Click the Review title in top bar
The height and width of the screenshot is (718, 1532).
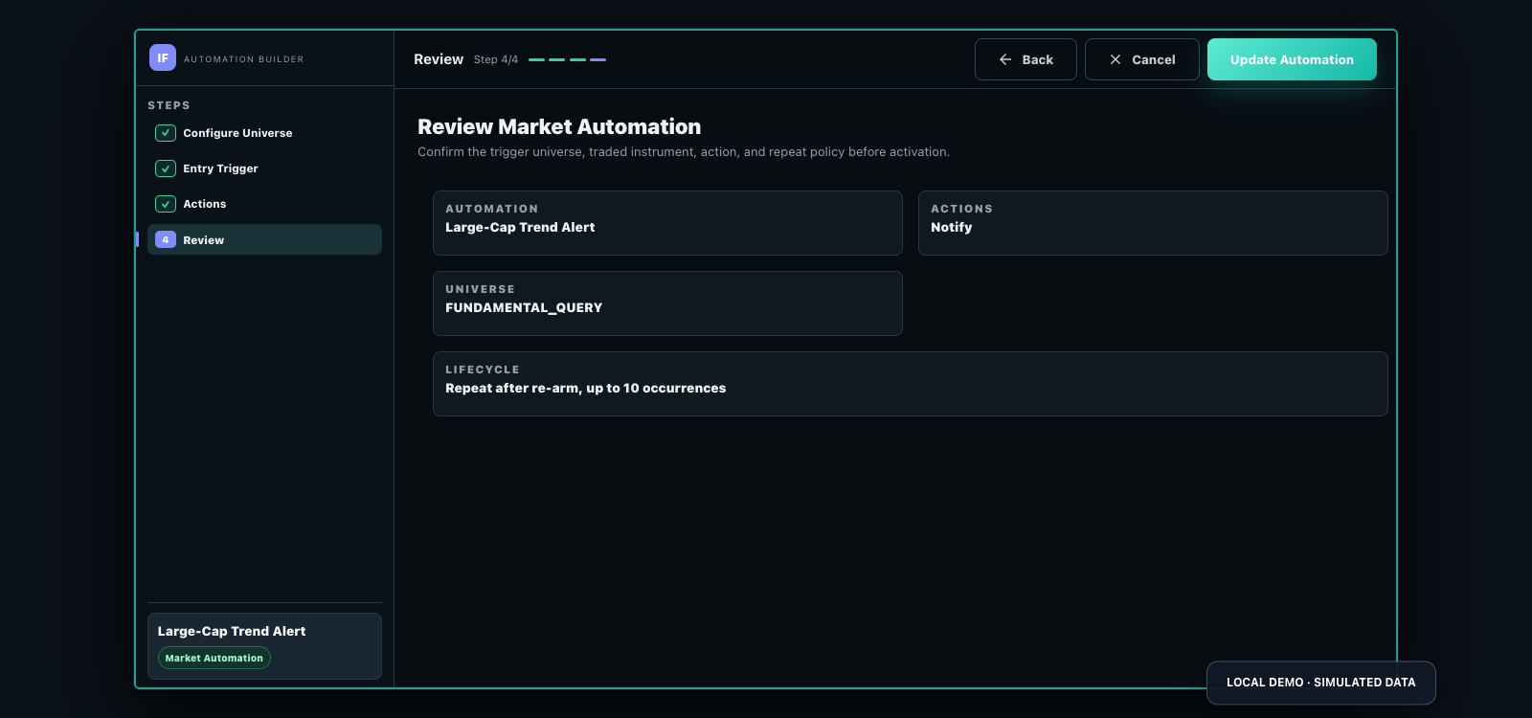439,59
